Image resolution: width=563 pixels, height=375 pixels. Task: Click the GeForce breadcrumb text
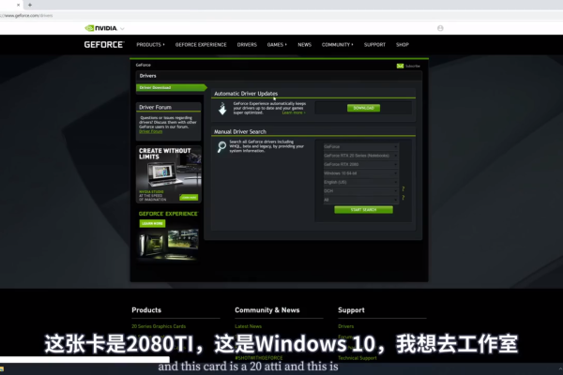(144, 65)
